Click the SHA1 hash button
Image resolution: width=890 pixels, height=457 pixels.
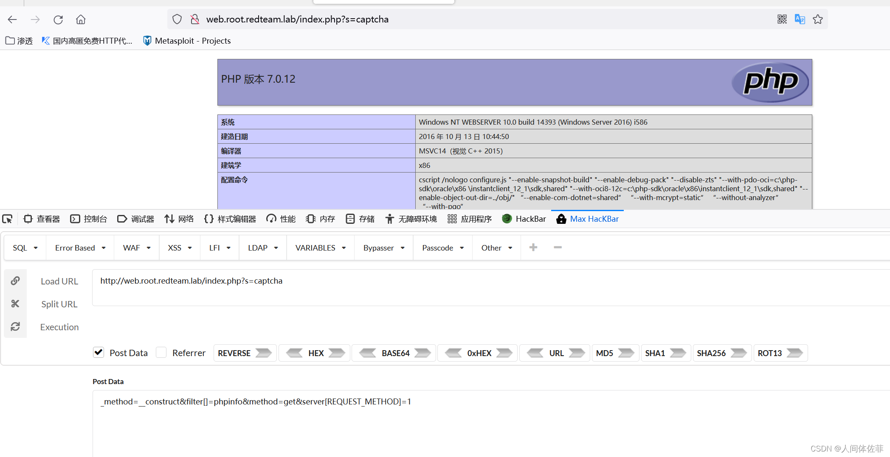(665, 353)
